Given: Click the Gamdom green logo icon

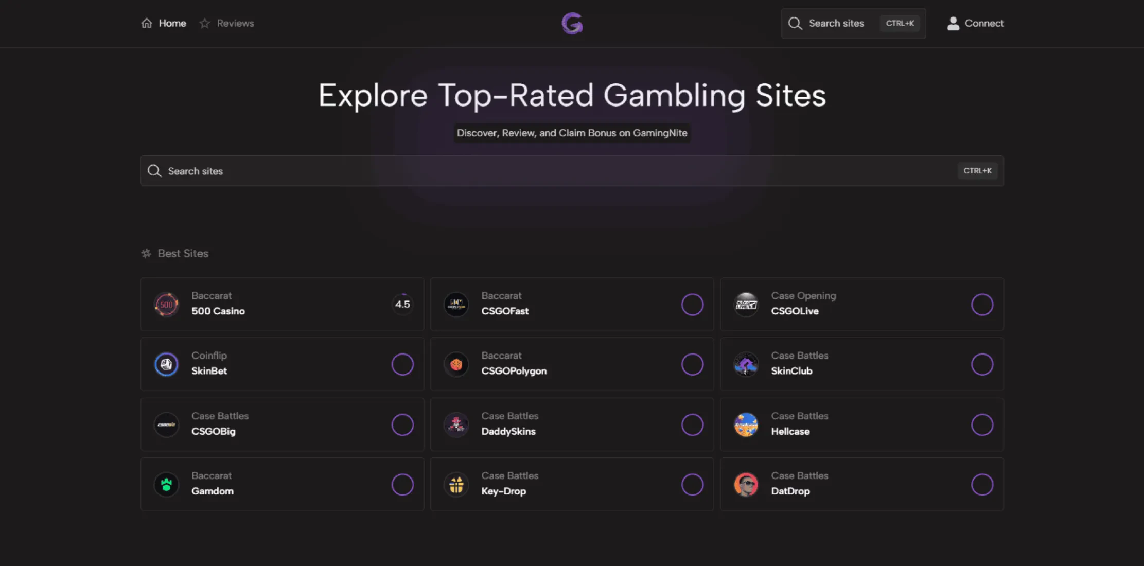Looking at the screenshot, I should pos(166,484).
